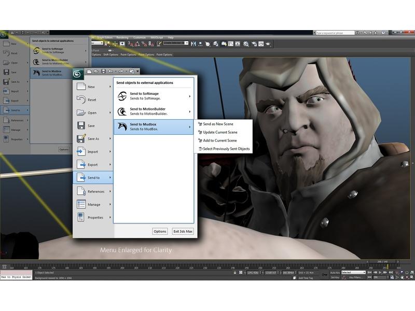Screen dimensions: 415x311
Task: Click Undo arrow in enlarged quick access bar
Action: (110, 72)
